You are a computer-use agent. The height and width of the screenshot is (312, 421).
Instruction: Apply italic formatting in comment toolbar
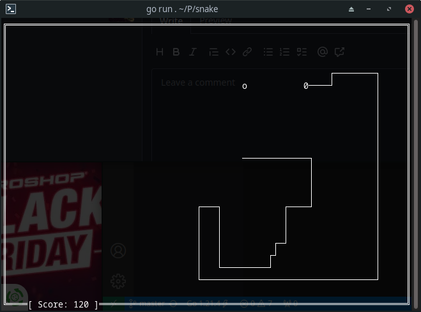pos(192,52)
